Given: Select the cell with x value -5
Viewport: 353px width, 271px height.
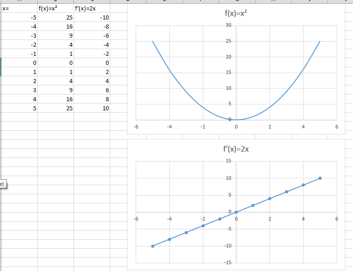Looking at the screenshot, I should pyautogui.click(x=19, y=18).
